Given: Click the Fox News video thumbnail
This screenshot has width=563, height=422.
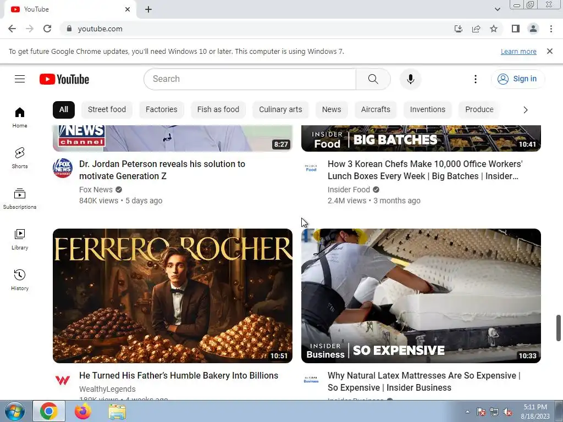Looking at the screenshot, I should [x=172, y=138].
